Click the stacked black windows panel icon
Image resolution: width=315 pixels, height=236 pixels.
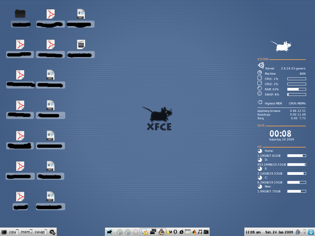153,232
